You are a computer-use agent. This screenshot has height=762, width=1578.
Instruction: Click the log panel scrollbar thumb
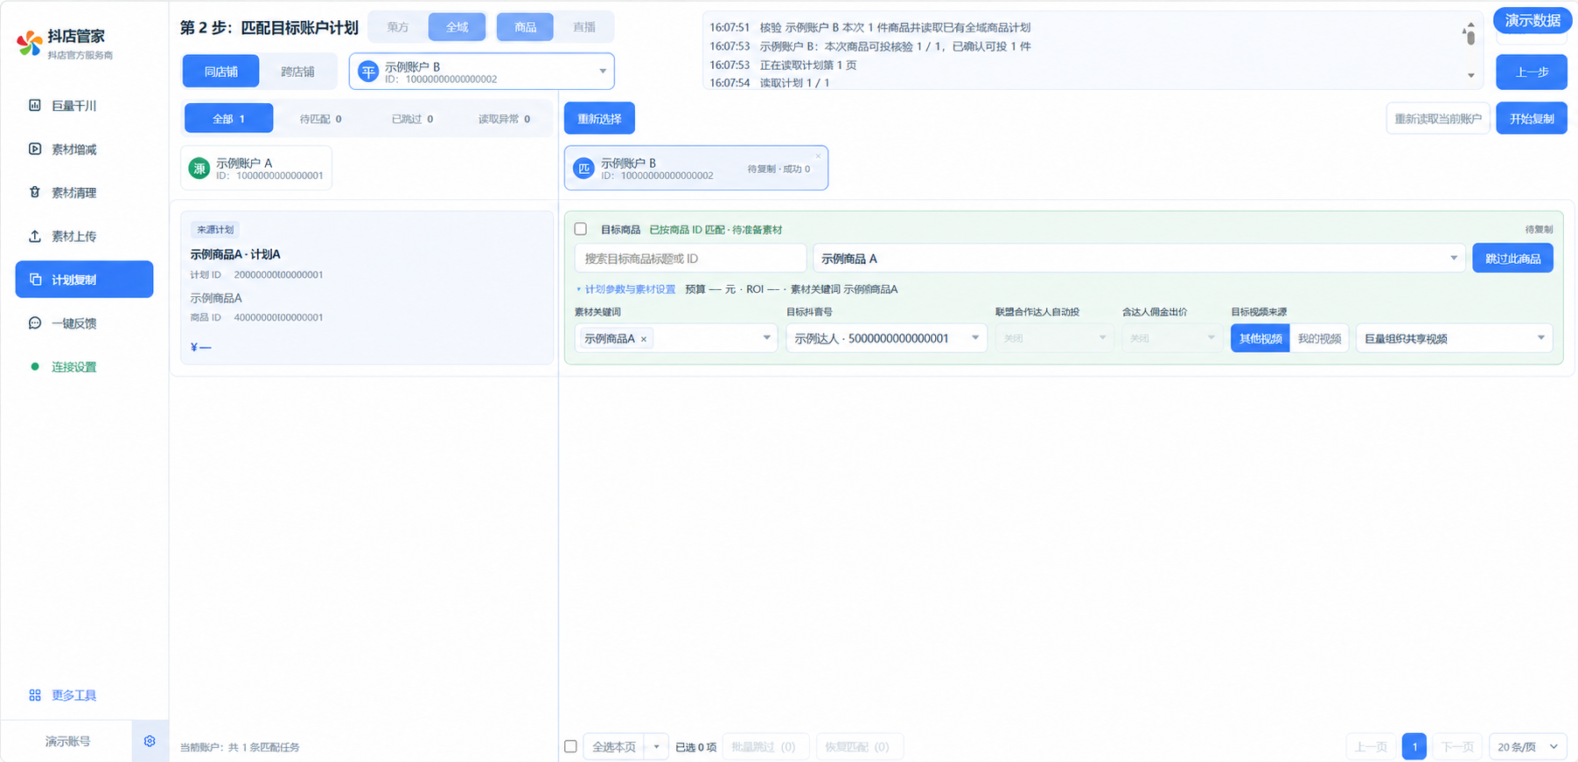(1470, 37)
